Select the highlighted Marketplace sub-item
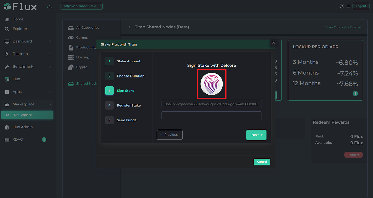The image size is (373, 198). tap(27, 115)
